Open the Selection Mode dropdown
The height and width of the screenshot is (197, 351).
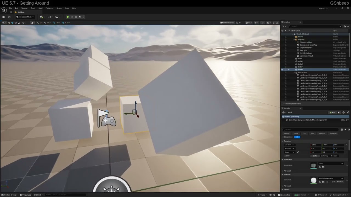tap(25, 17)
